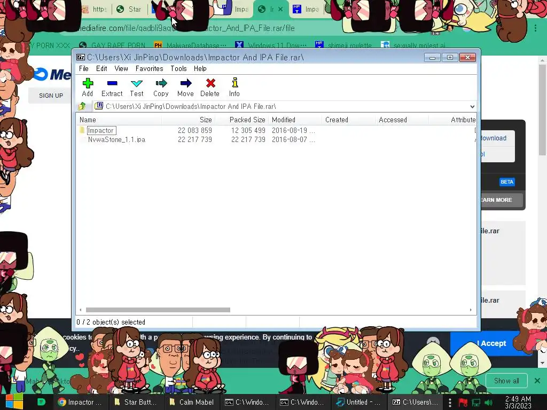Sort by the Size column header
Screen dimensions: 547x410
189,120
